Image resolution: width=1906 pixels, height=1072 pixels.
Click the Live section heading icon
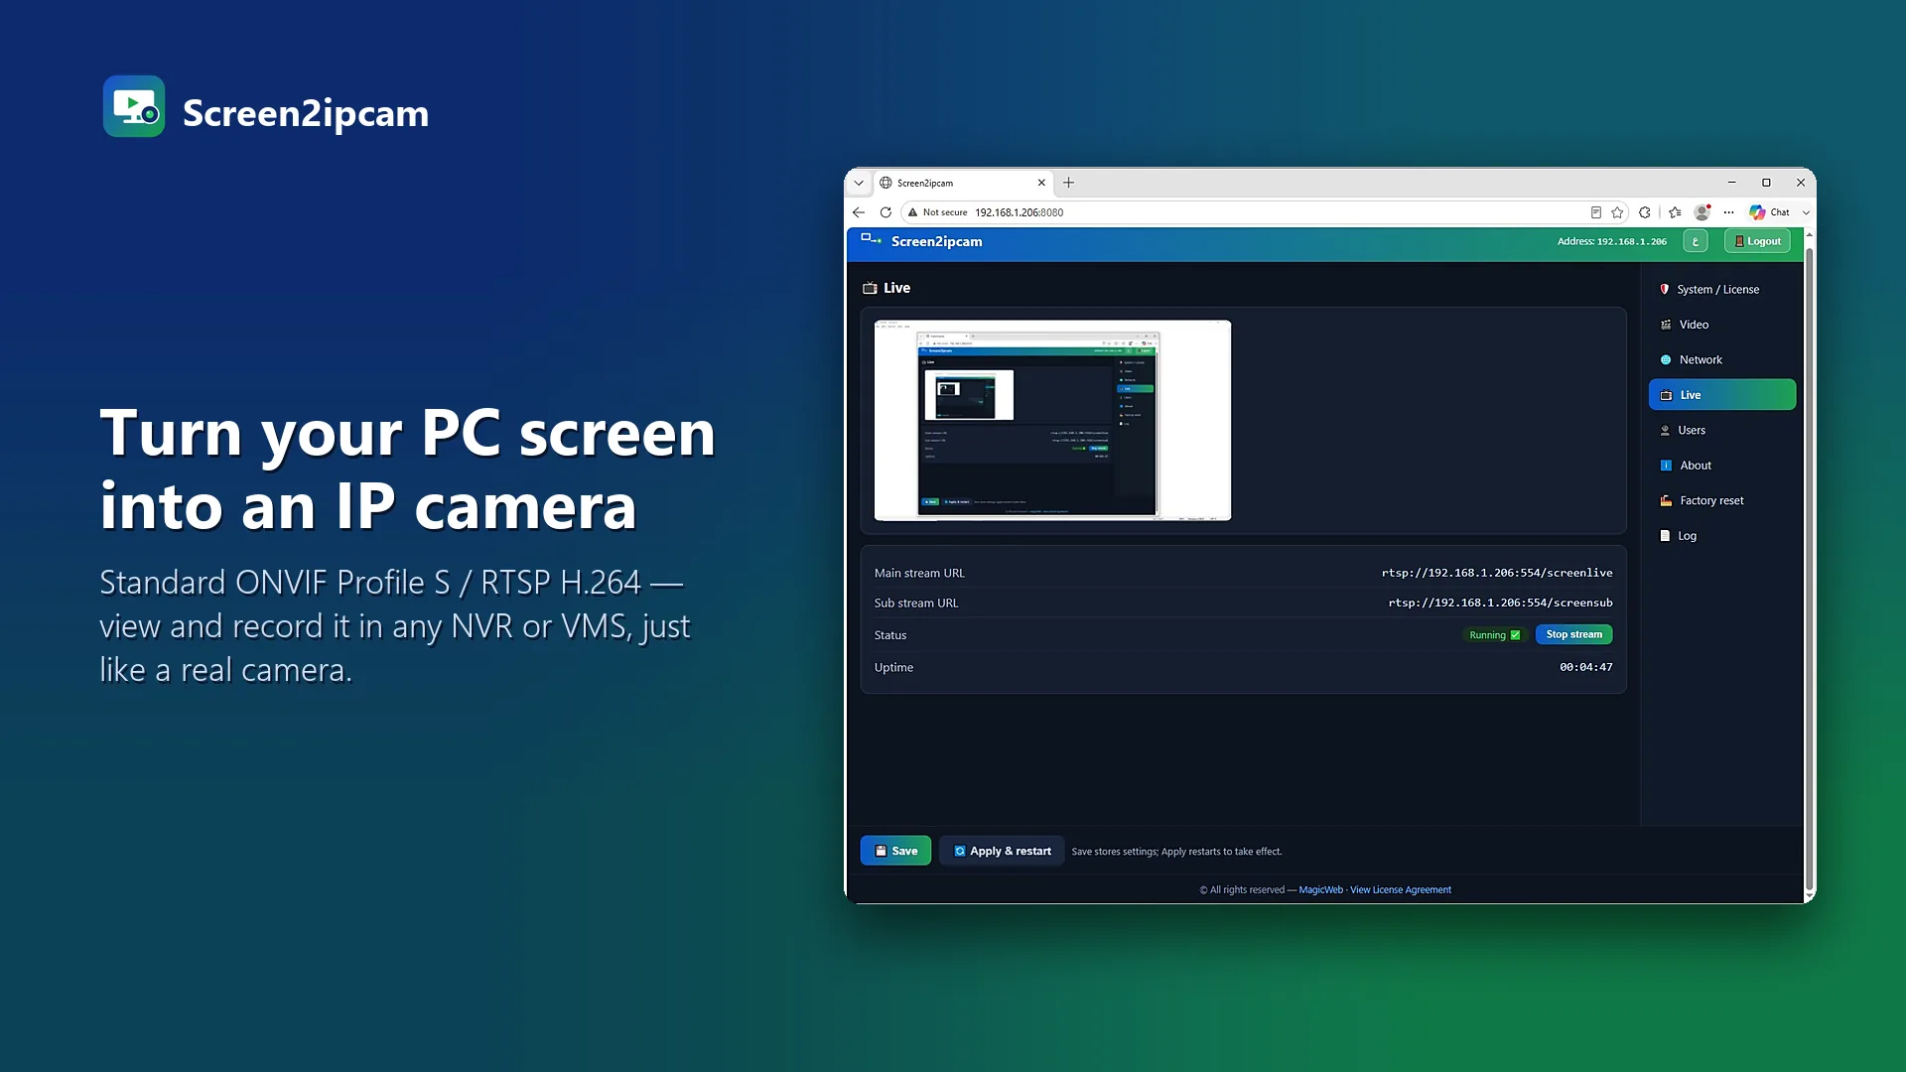point(870,288)
